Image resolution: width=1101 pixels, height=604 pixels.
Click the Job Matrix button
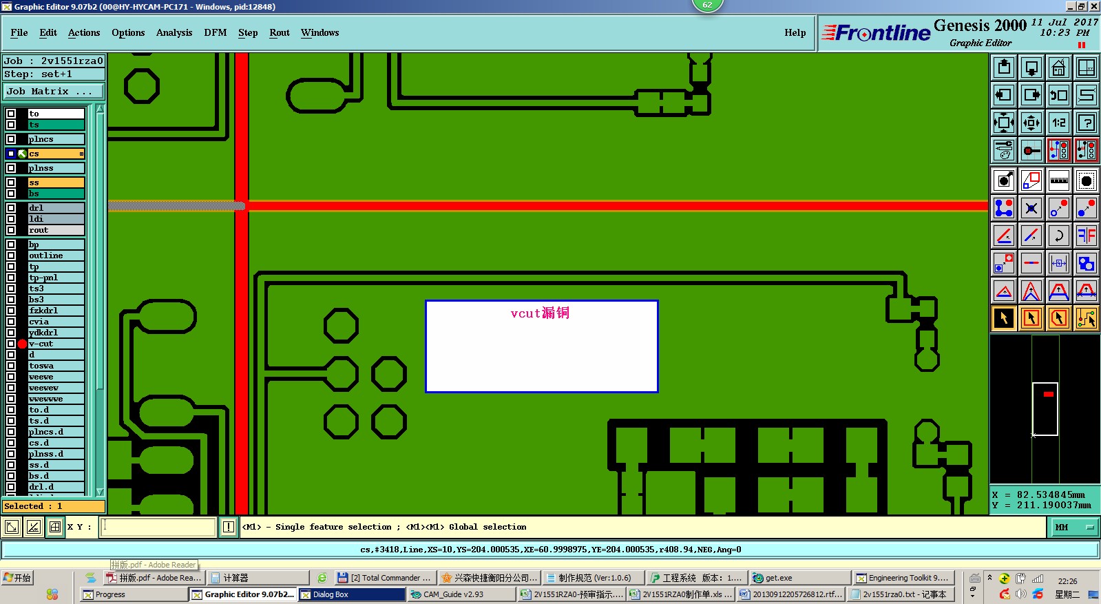pos(54,91)
